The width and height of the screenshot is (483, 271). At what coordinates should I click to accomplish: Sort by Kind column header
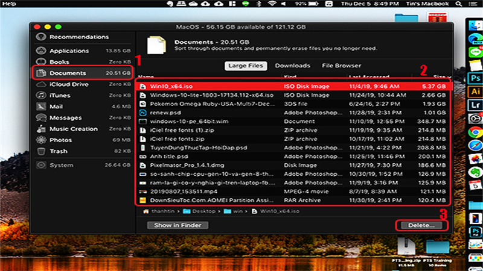point(290,76)
